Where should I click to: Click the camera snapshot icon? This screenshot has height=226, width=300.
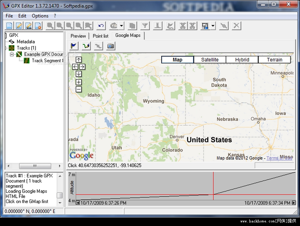tap(111, 46)
